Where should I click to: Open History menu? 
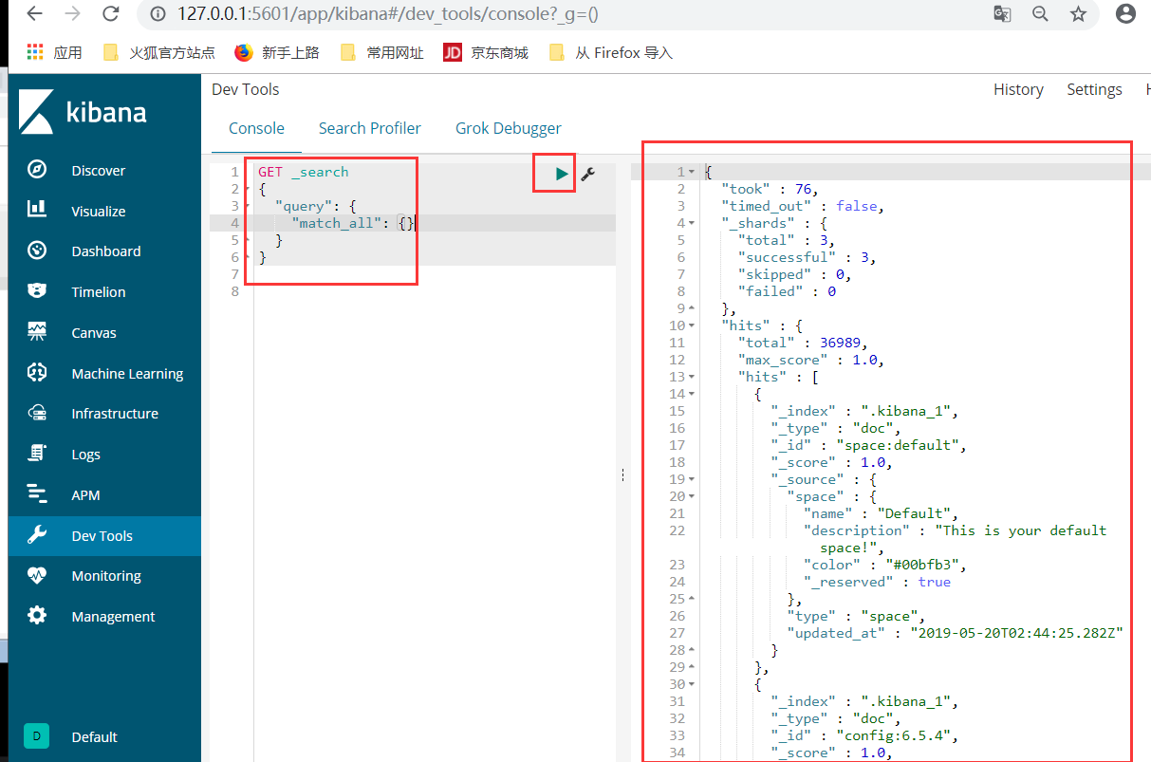(x=1018, y=89)
